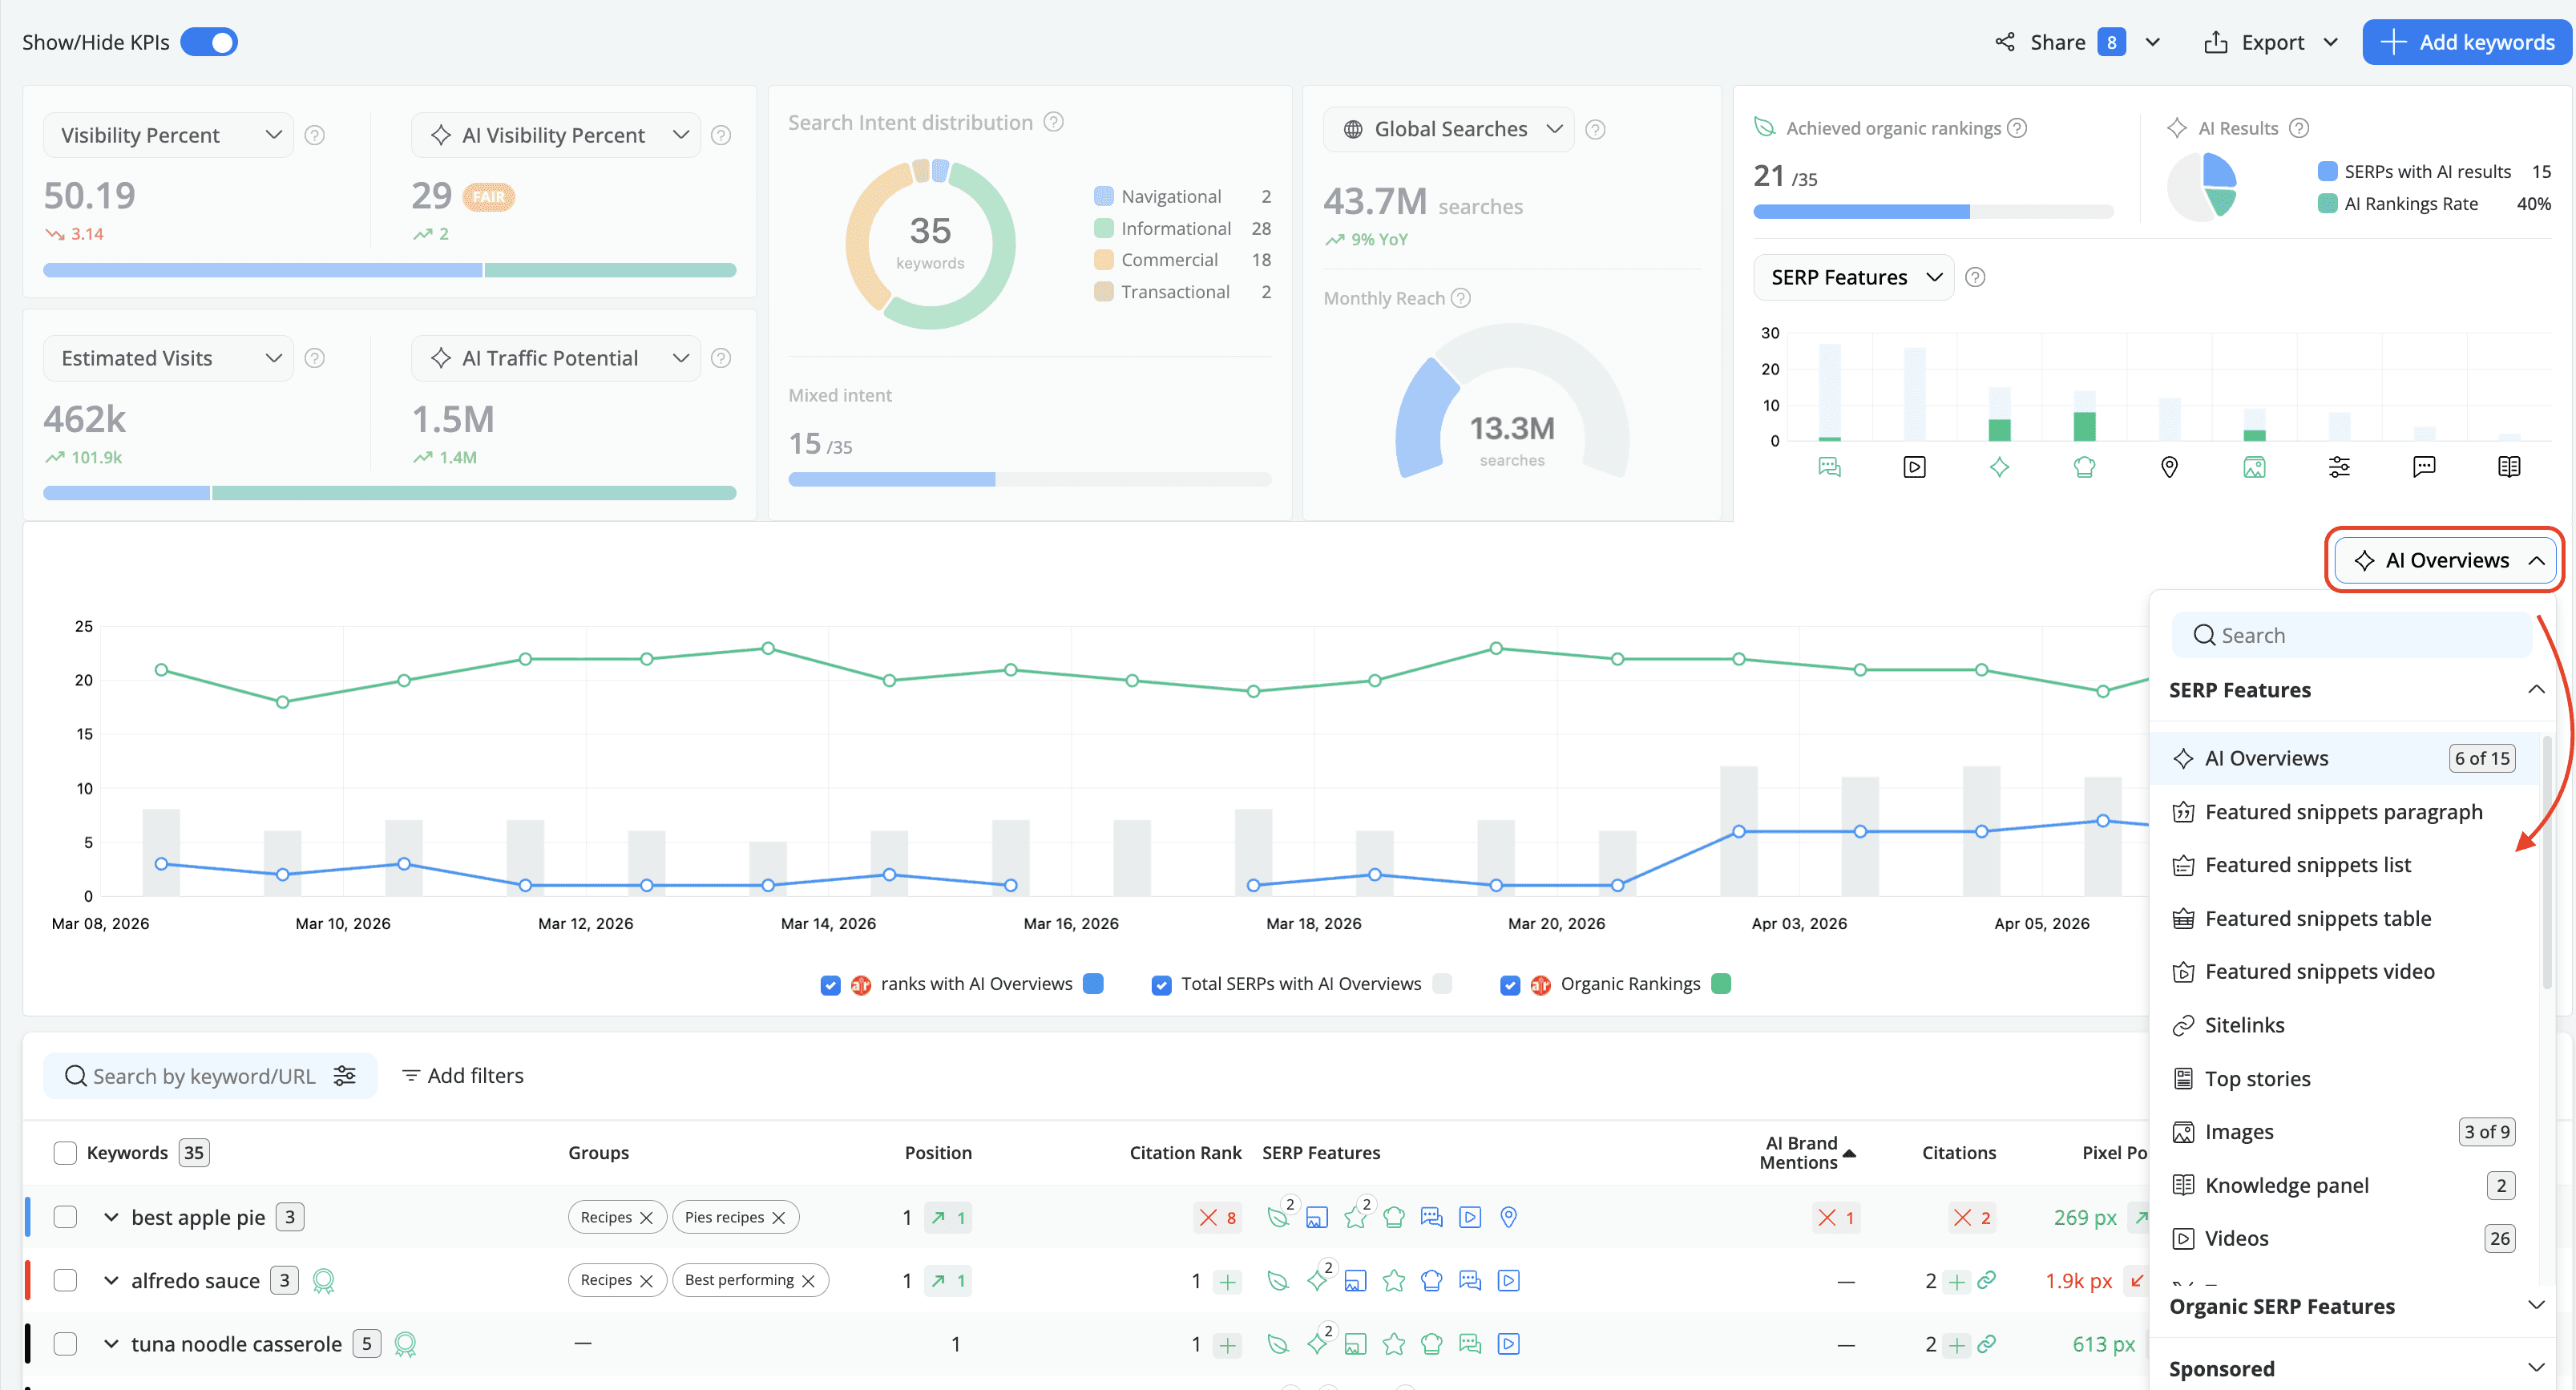Click the medal badge icon next to alfredo sauce
Image resolution: width=2576 pixels, height=1390 pixels.
[x=324, y=1280]
